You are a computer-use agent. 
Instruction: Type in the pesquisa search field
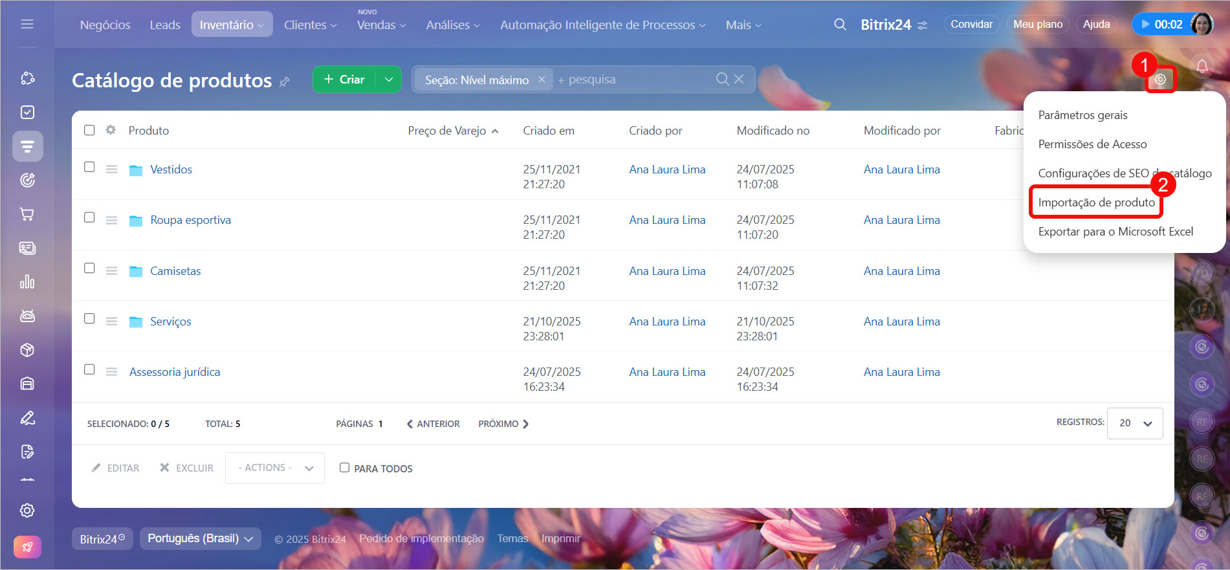click(x=634, y=80)
